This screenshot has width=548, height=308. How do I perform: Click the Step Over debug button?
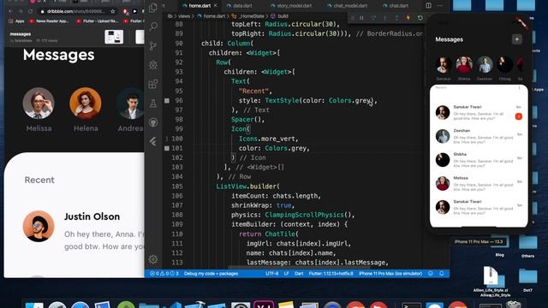click(373, 17)
